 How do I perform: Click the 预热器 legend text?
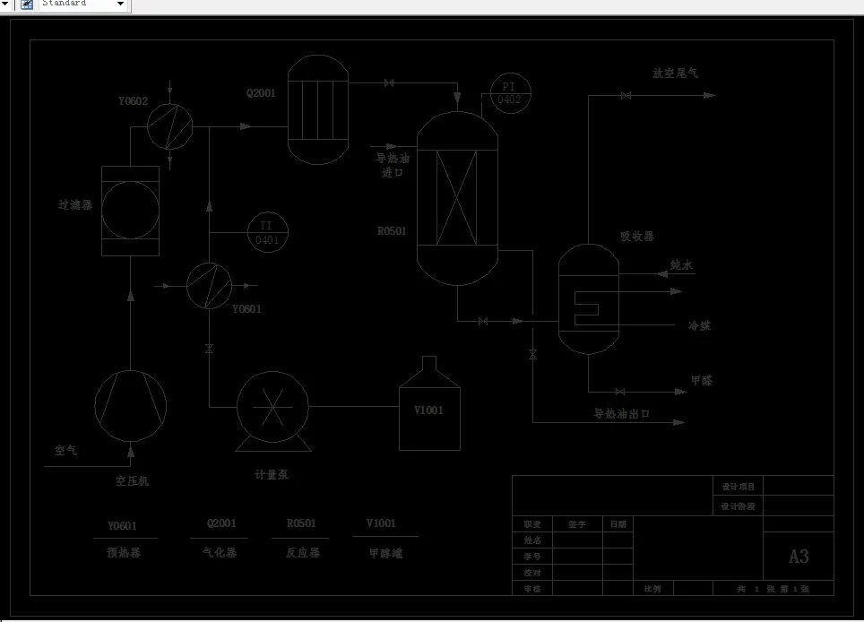click(x=124, y=552)
